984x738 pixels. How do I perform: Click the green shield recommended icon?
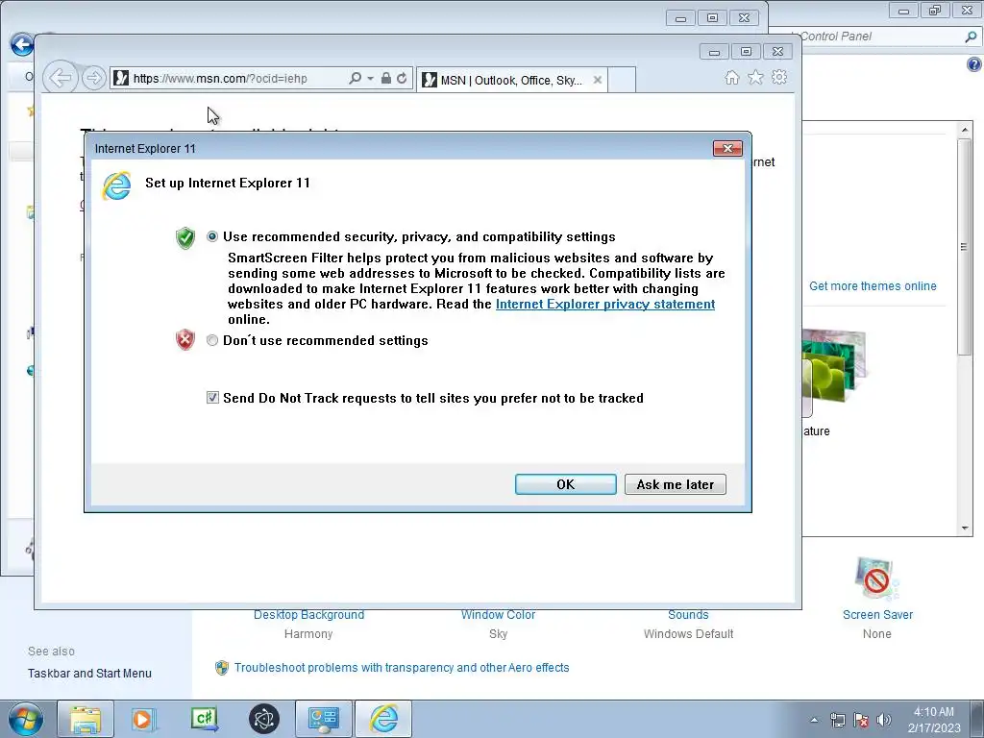pos(185,238)
